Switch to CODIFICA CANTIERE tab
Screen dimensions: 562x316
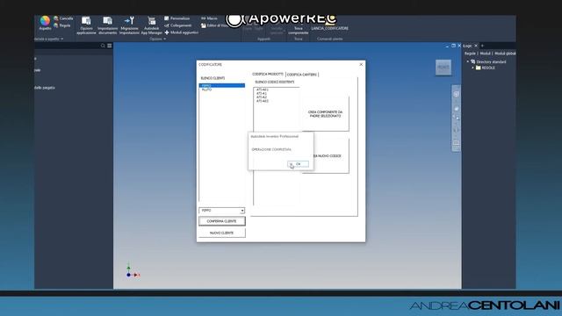point(302,75)
